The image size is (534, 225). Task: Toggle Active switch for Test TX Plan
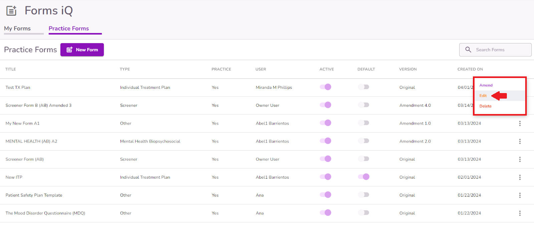tap(325, 87)
